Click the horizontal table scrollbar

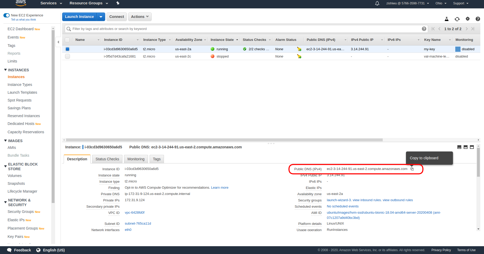pyautogui.click(x=224, y=140)
